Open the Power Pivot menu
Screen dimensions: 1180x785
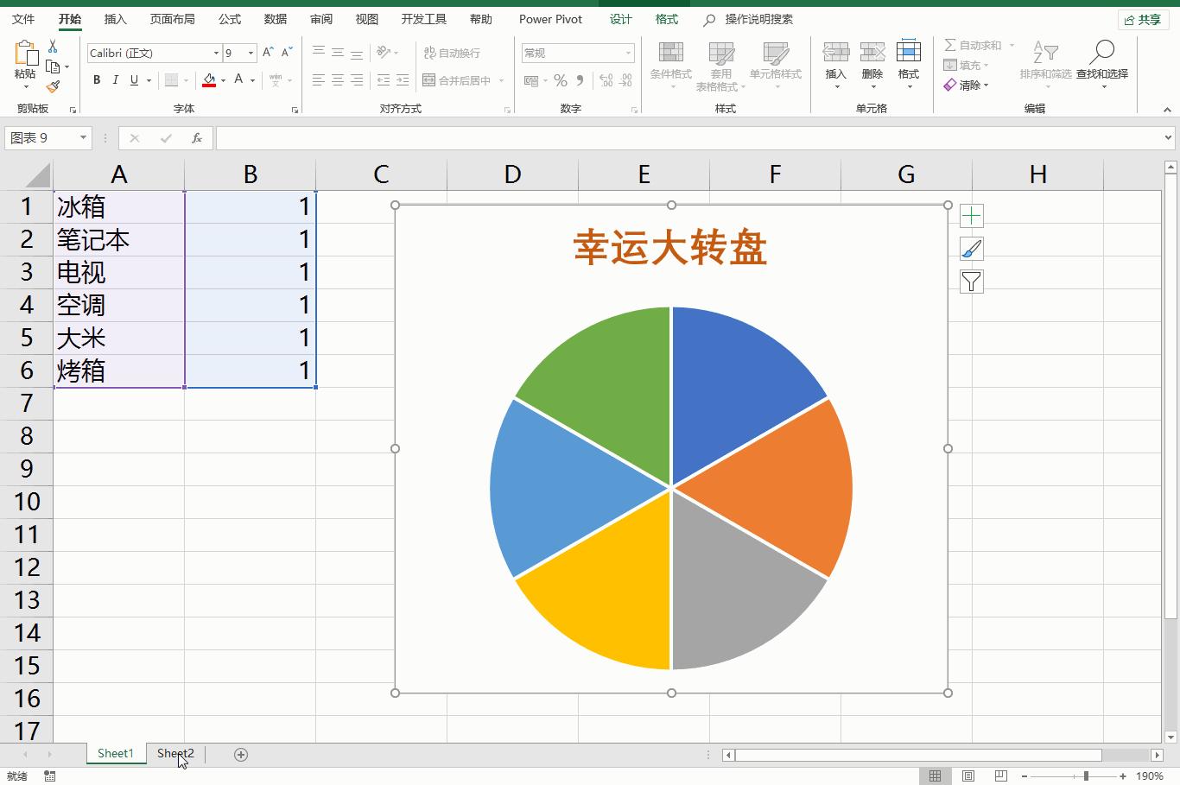[550, 19]
